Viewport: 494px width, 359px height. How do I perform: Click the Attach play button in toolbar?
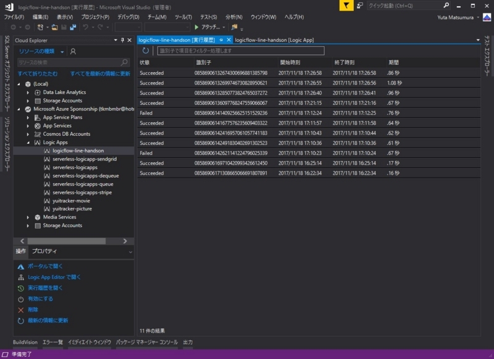[207, 27]
